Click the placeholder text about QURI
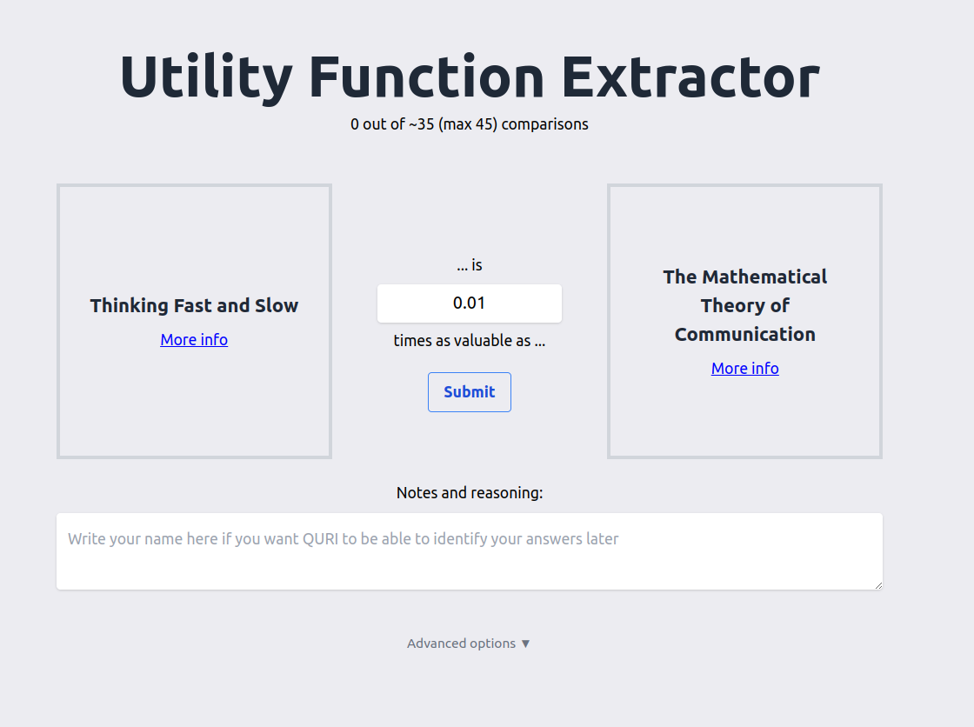This screenshot has width=974, height=727. [343, 538]
